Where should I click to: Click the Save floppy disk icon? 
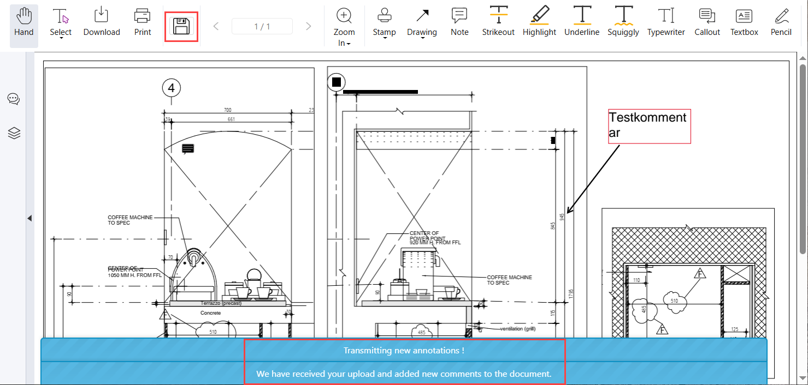pos(181,26)
